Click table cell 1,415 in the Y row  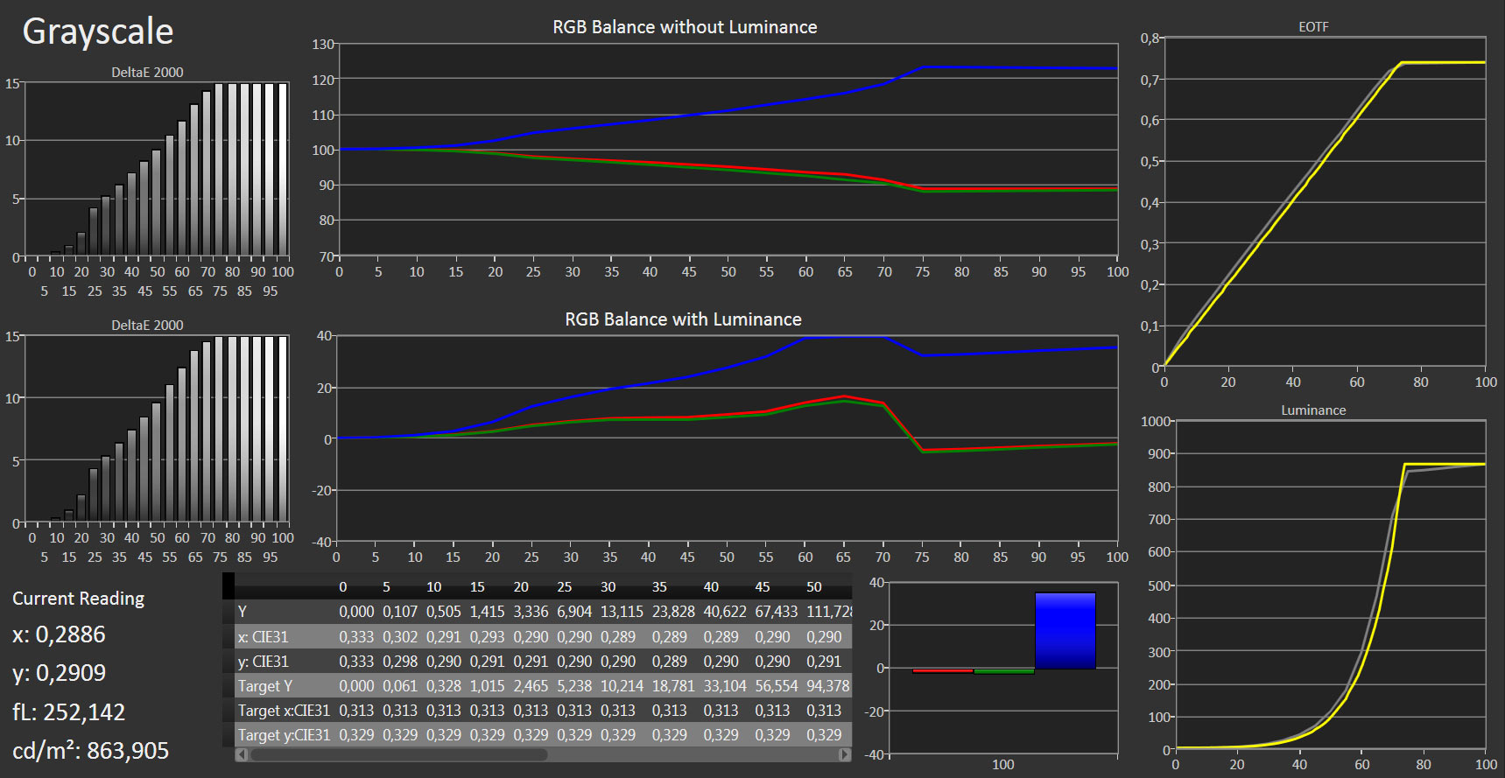[487, 612]
